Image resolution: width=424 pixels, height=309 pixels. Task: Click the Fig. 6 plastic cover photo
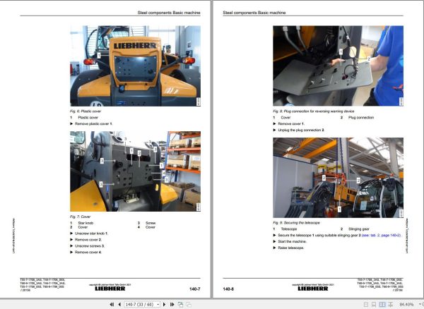135,66
